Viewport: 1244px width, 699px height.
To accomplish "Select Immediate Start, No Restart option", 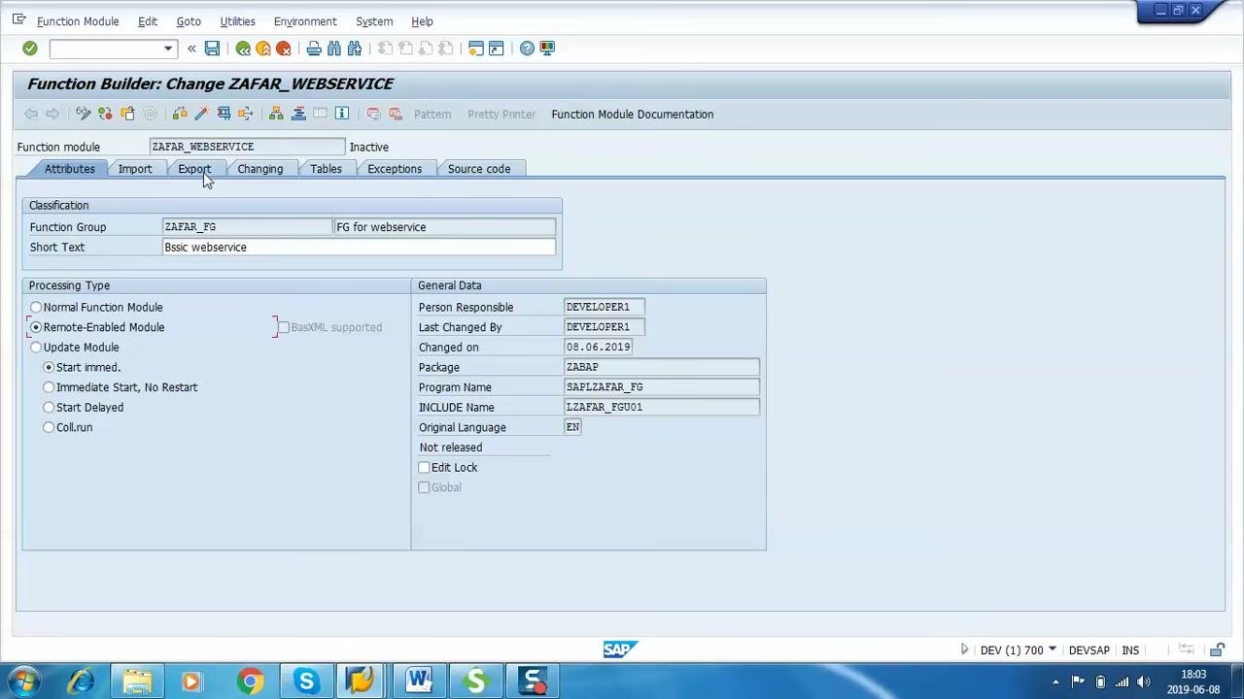I will 49,387.
